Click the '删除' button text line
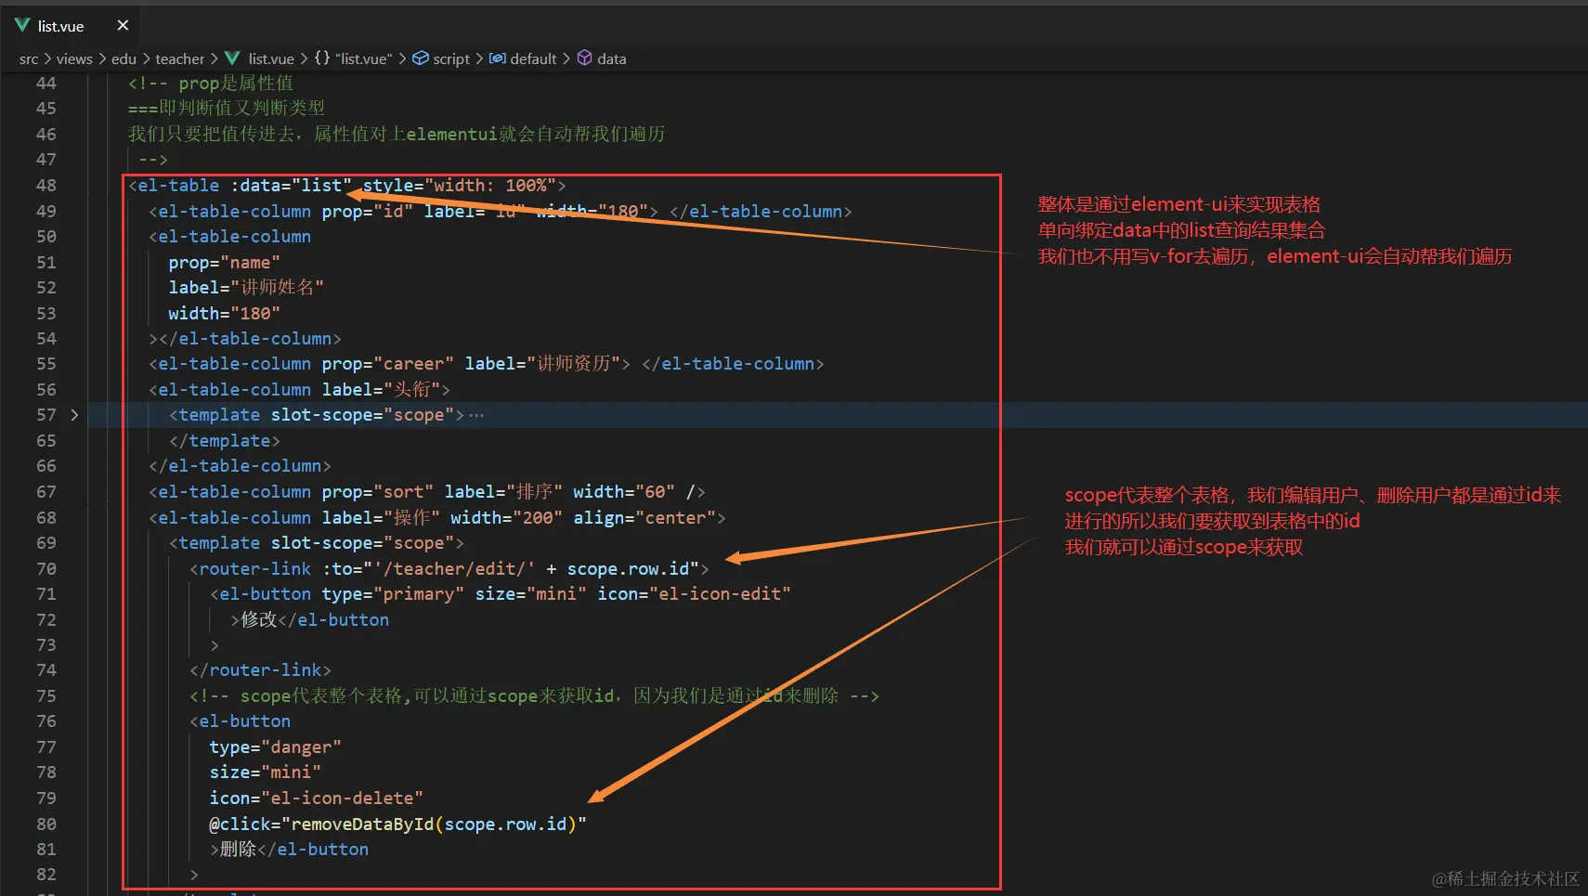The height and width of the screenshot is (896, 1588). coord(290,850)
